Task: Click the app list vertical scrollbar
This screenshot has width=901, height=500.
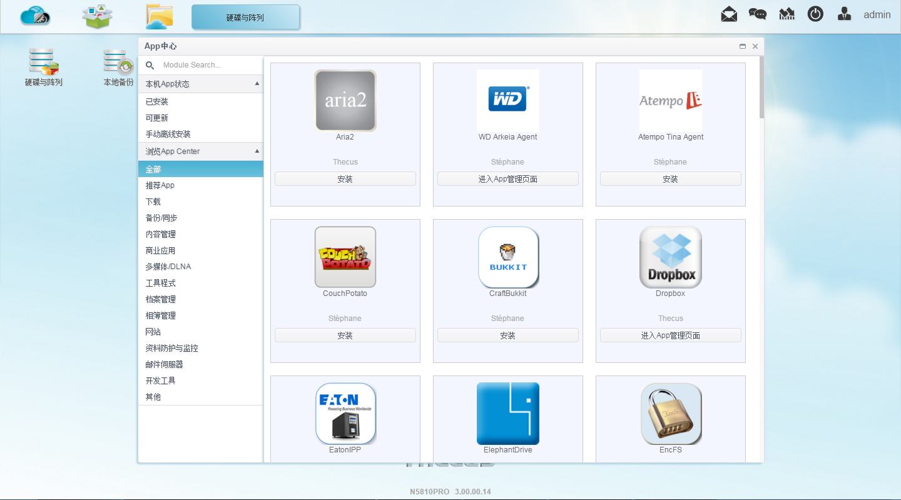Action: pyautogui.click(x=761, y=88)
